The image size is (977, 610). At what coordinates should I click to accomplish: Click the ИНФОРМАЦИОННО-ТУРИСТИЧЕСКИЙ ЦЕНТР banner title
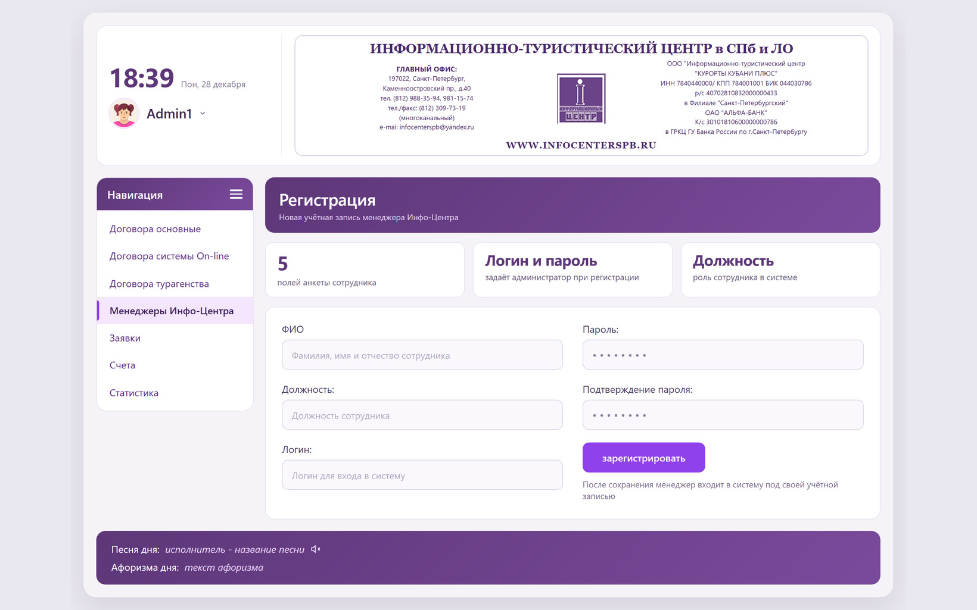(581, 48)
